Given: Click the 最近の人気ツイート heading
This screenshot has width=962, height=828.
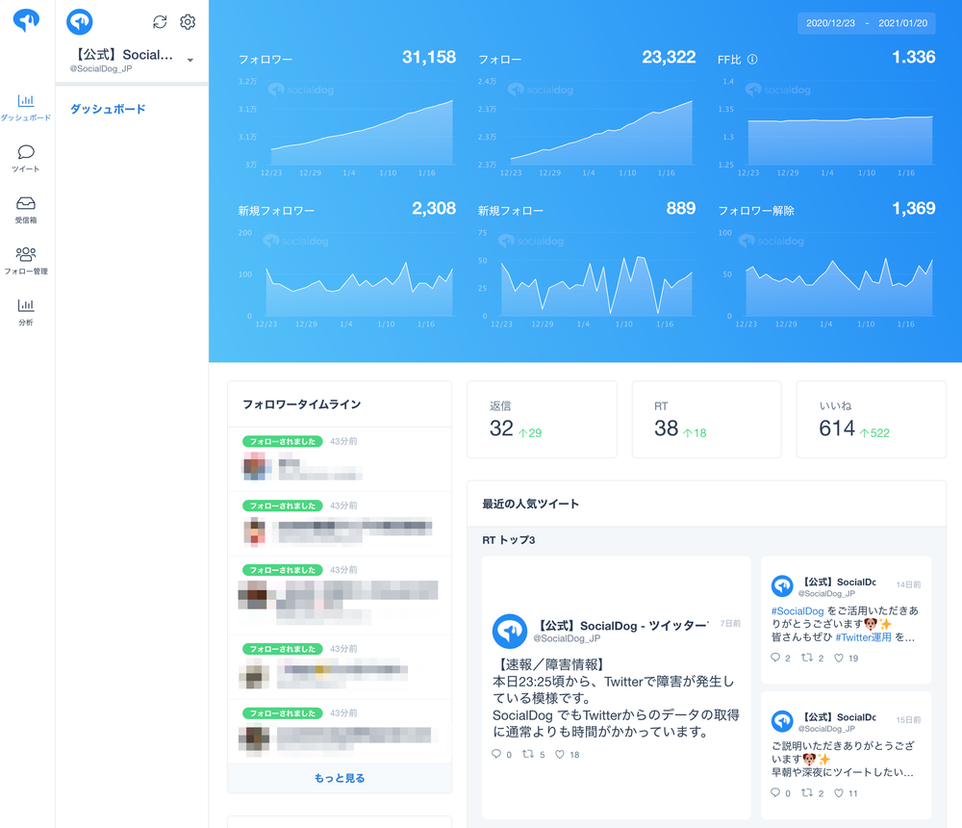Looking at the screenshot, I should pos(531,504).
